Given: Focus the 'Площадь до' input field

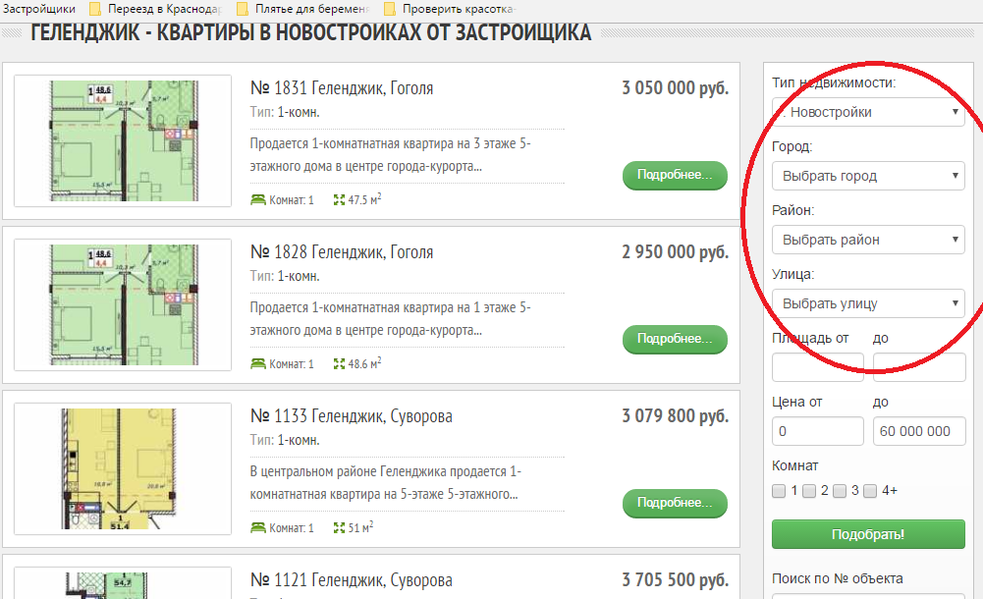Looking at the screenshot, I should pyautogui.click(x=919, y=367).
